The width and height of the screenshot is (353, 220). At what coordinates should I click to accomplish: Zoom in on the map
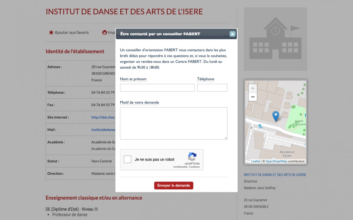(253, 88)
